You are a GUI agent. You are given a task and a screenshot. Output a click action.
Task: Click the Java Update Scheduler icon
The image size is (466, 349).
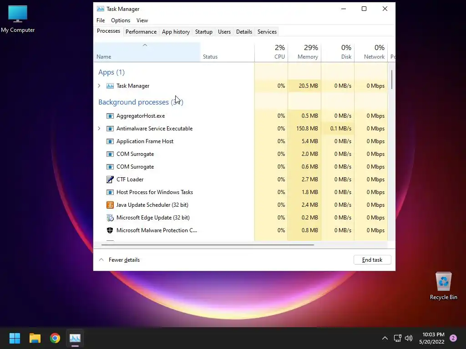tap(110, 205)
